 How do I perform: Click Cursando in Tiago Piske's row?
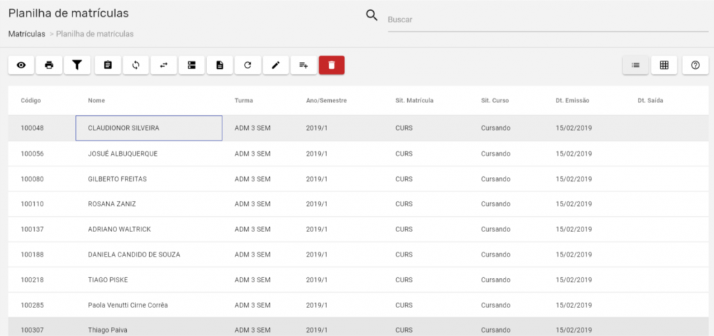pos(496,280)
